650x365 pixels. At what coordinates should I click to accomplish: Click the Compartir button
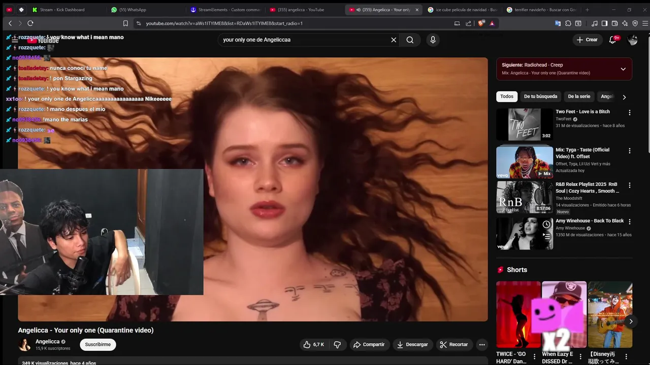369,345
